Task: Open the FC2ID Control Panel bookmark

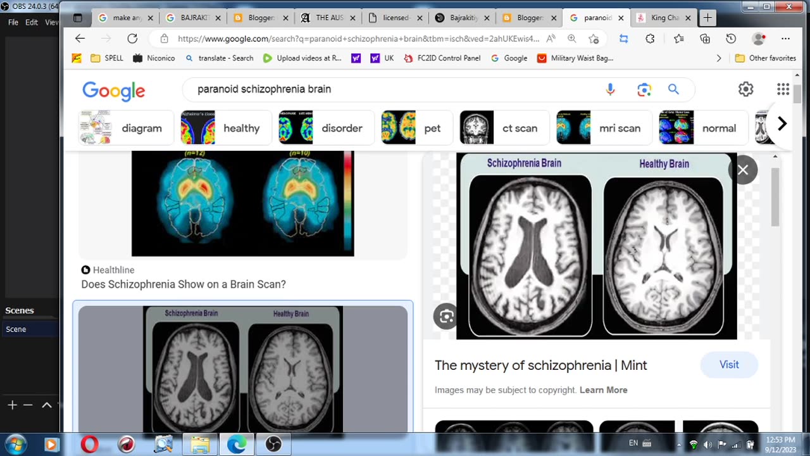Action: (442, 58)
